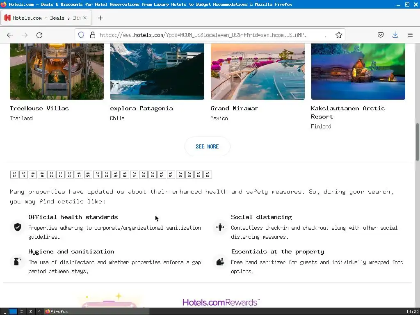
Task: Switch to workspace 2 in taskbar
Action: coord(21,312)
